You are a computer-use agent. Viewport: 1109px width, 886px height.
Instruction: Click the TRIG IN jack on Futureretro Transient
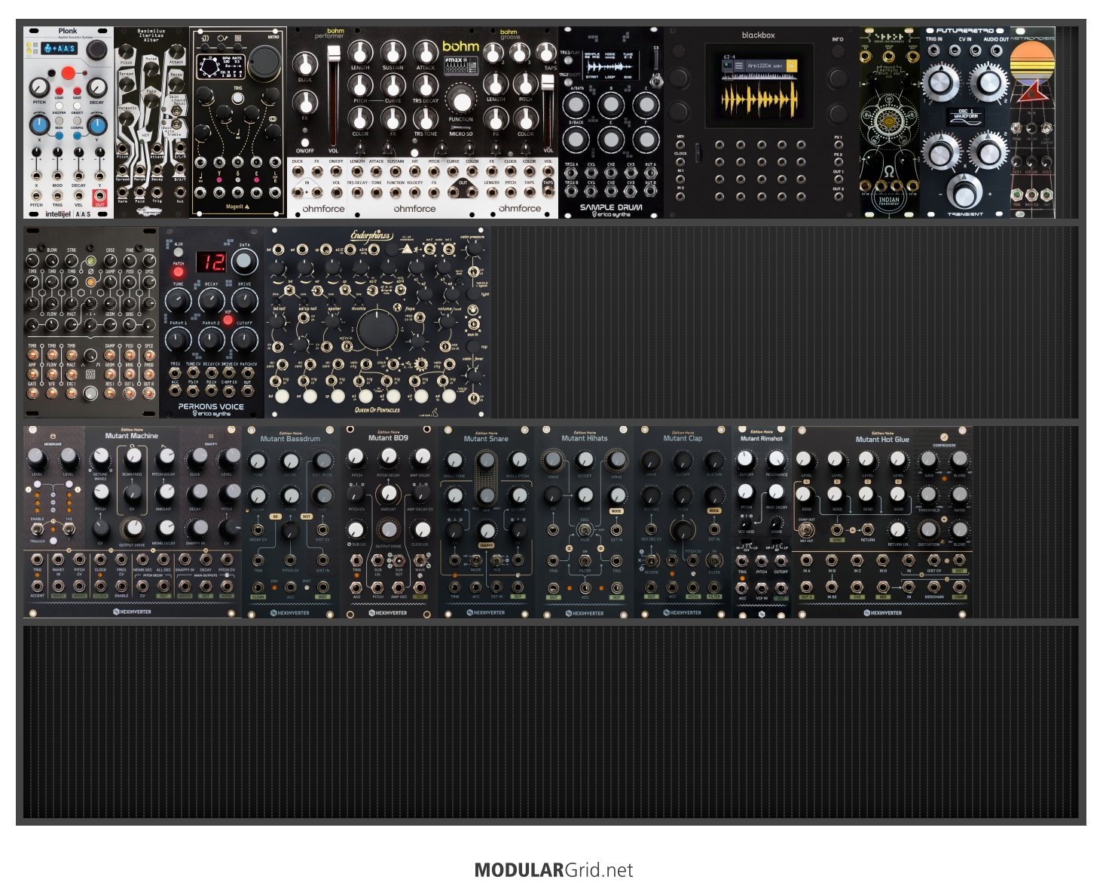(x=933, y=51)
